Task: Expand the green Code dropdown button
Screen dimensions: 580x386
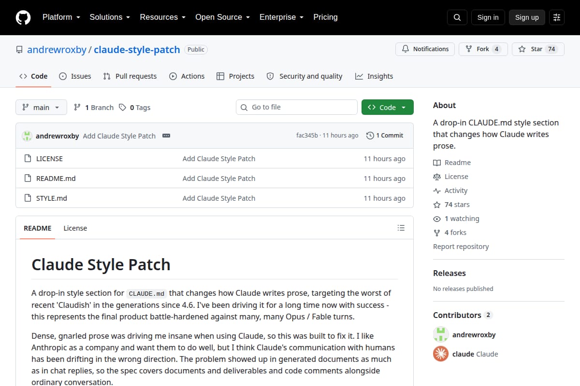Action: pos(388,107)
